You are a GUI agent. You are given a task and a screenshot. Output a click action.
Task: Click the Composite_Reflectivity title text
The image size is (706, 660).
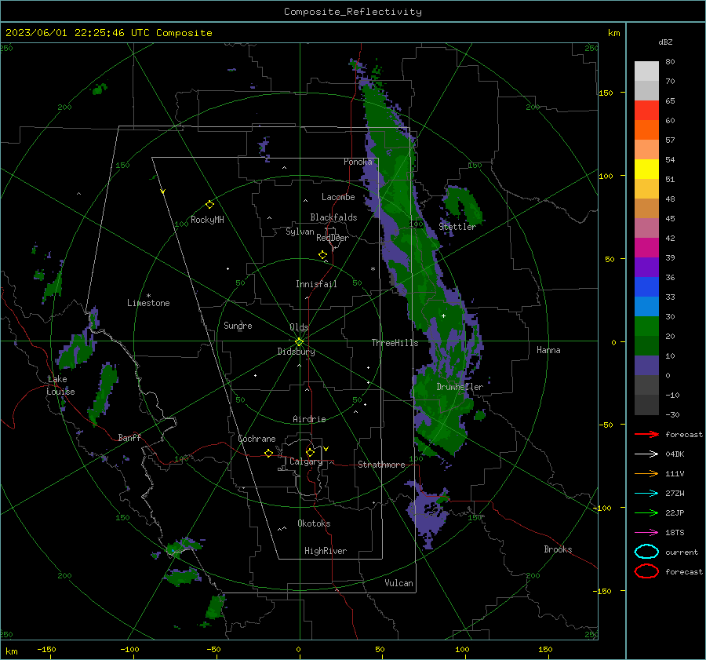point(352,12)
